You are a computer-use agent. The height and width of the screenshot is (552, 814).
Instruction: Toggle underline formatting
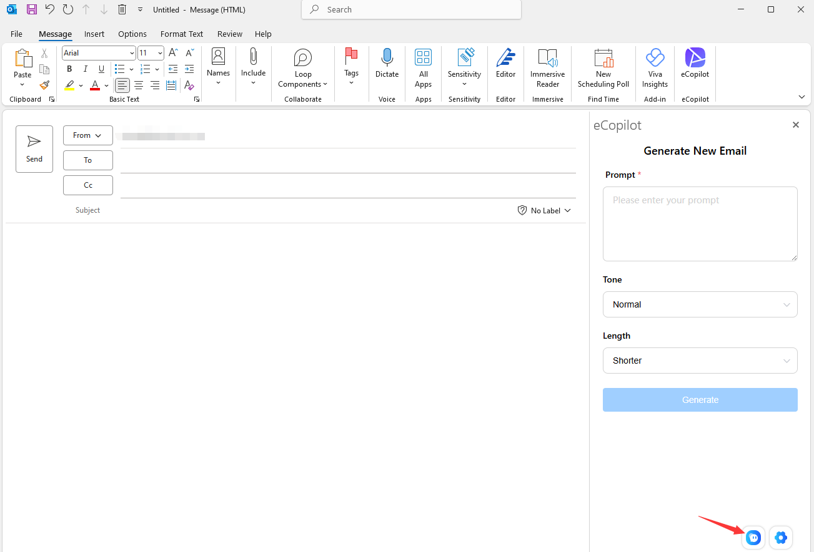click(101, 69)
